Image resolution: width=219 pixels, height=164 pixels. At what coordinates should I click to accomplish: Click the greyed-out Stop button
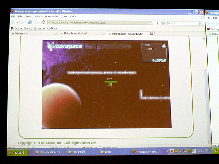(37, 23)
